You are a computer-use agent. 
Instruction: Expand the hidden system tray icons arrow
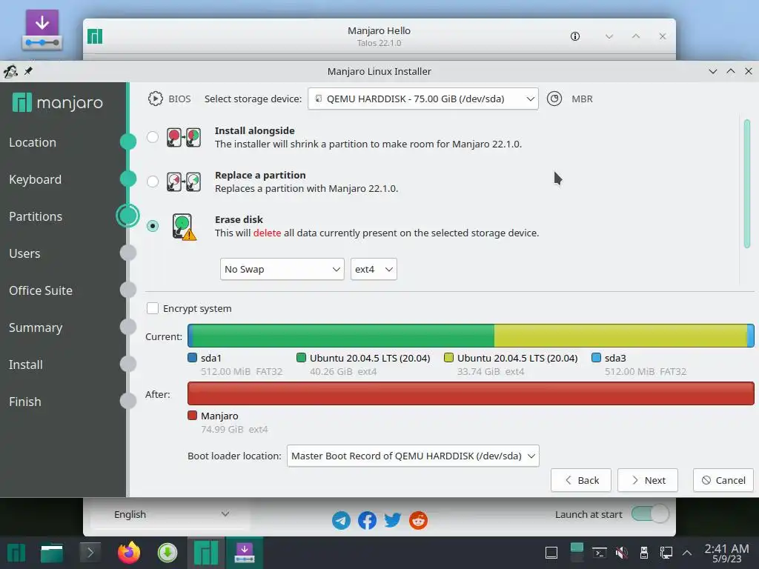687,553
